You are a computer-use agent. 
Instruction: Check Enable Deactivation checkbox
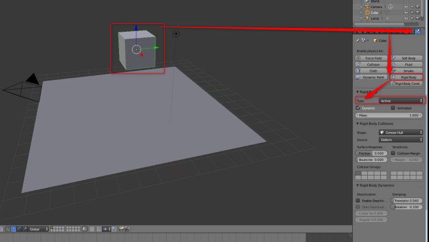point(358,200)
